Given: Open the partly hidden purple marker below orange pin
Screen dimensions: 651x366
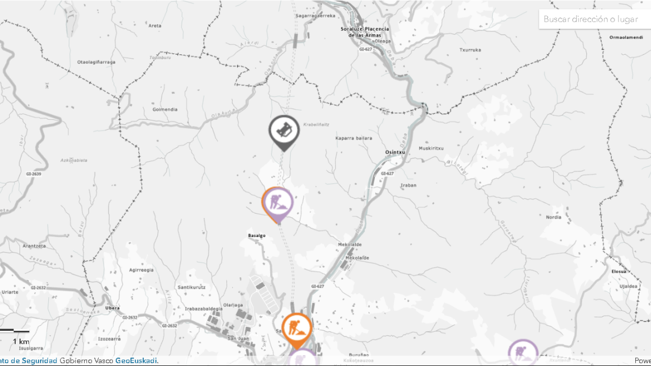Looking at the screenshot, I should click(x=302, y=358).
